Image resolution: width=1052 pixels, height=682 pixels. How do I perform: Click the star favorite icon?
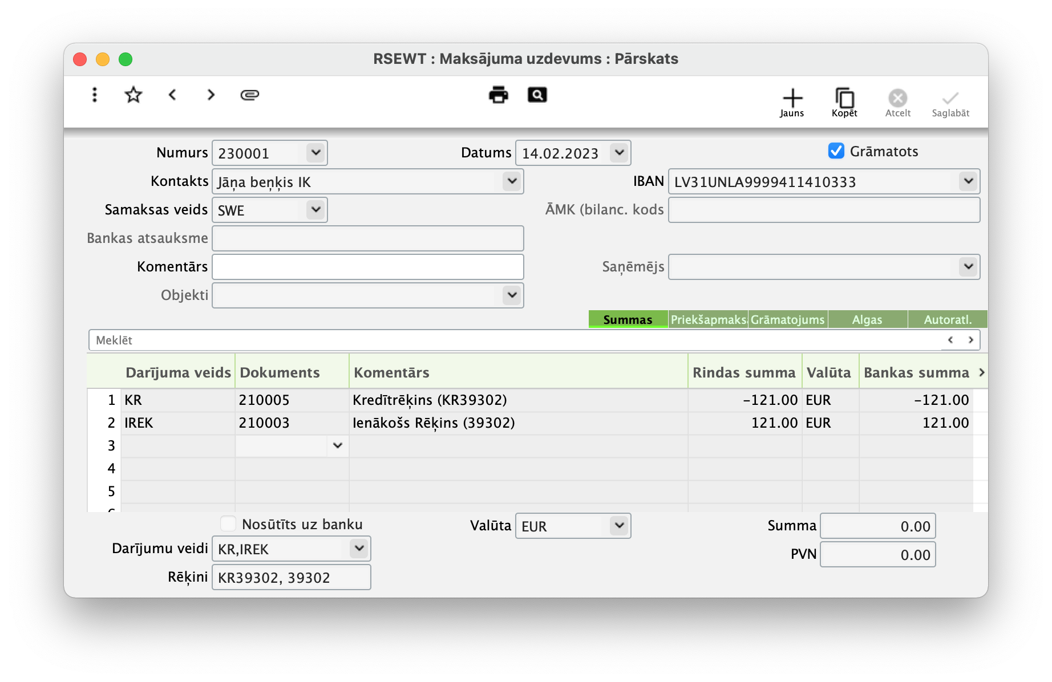pyautogui.click(x=133, y=95)
